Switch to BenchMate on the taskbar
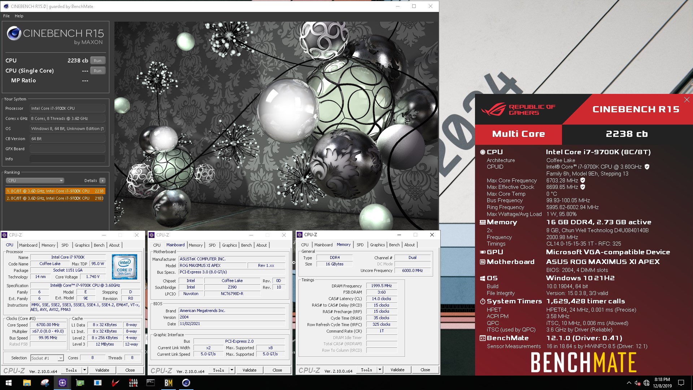 [x=169, y=383]
